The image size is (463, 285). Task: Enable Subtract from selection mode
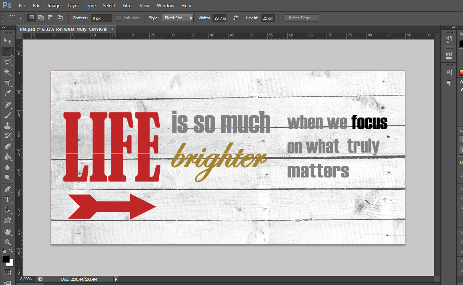click(50, 18)
